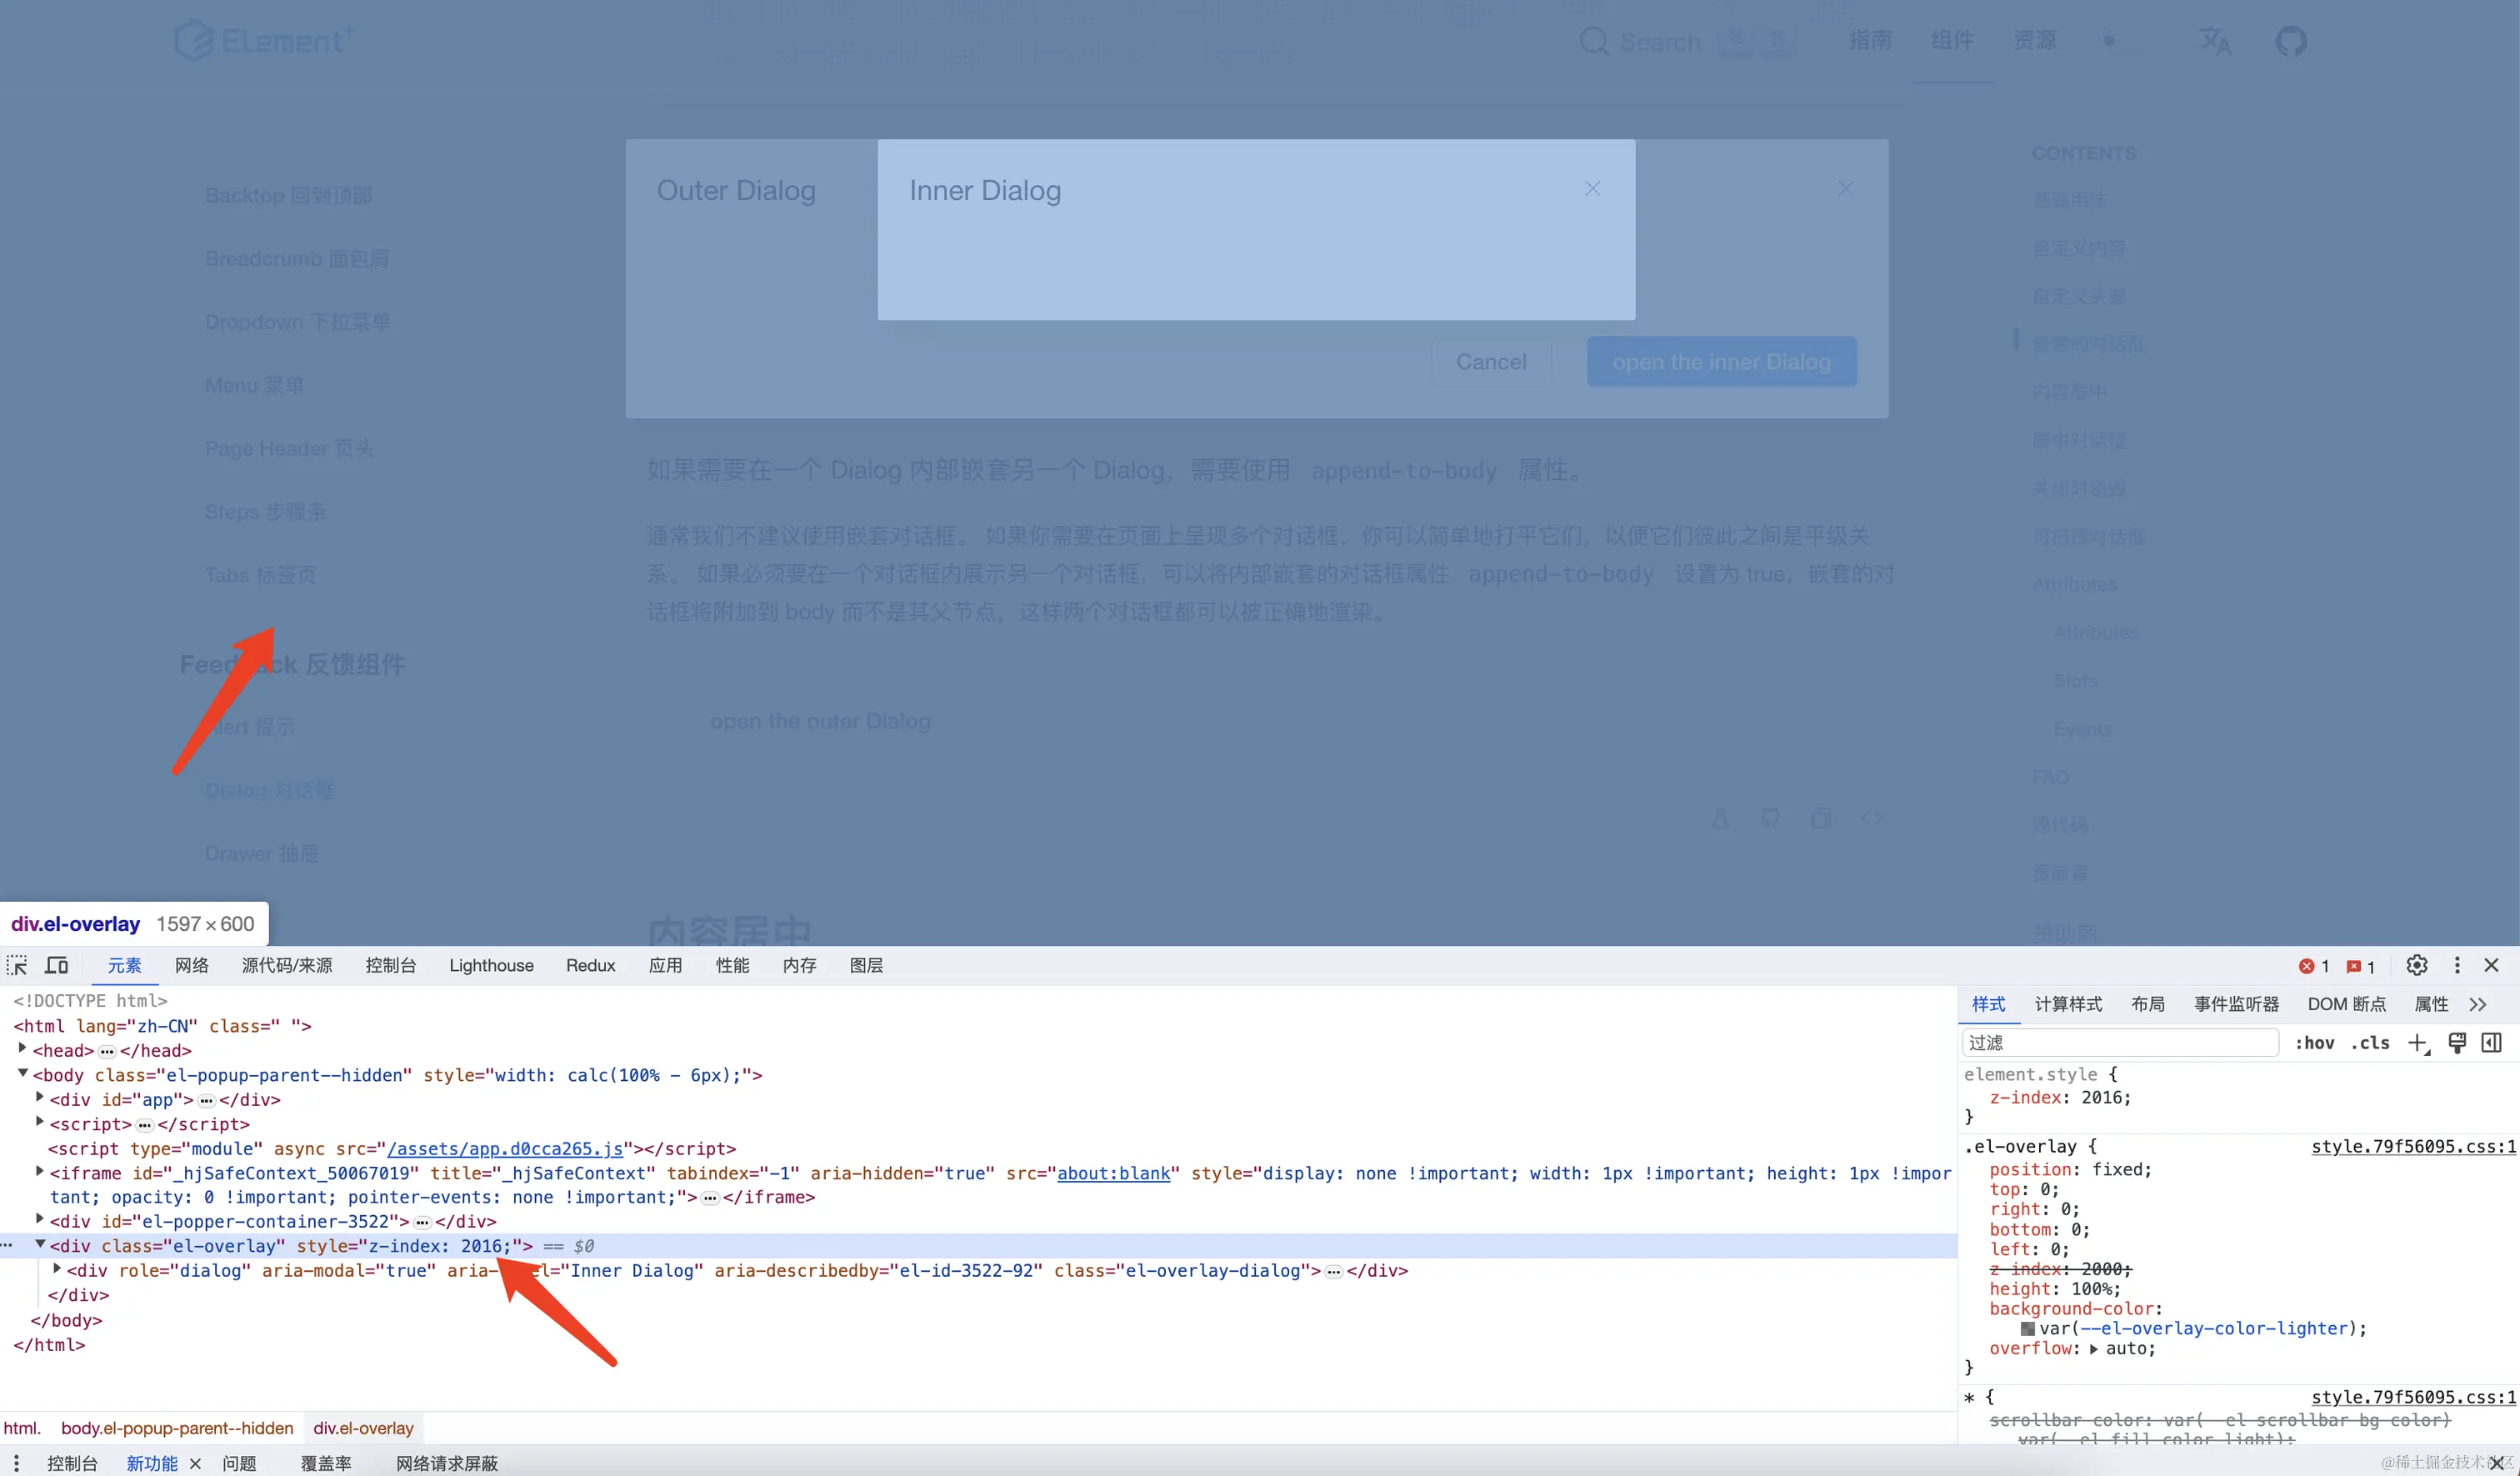
Task: Click the new style rule plus icon
Action: [2417, 1043]
